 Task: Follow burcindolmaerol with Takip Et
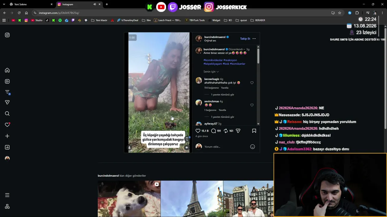coord(245,39)
